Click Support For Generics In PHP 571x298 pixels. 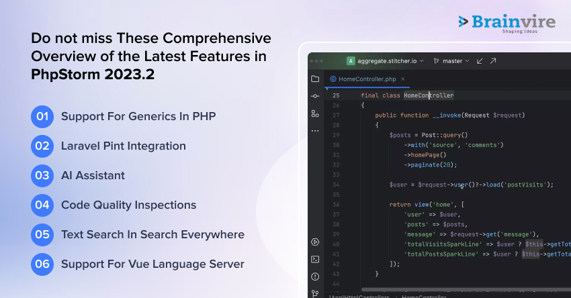[x=138, y=116]
